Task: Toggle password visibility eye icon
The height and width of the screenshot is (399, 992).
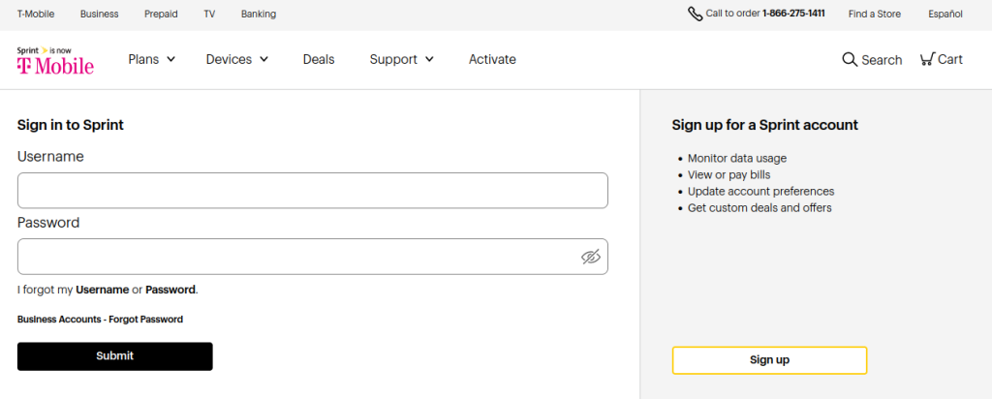Action: [590, 257]
